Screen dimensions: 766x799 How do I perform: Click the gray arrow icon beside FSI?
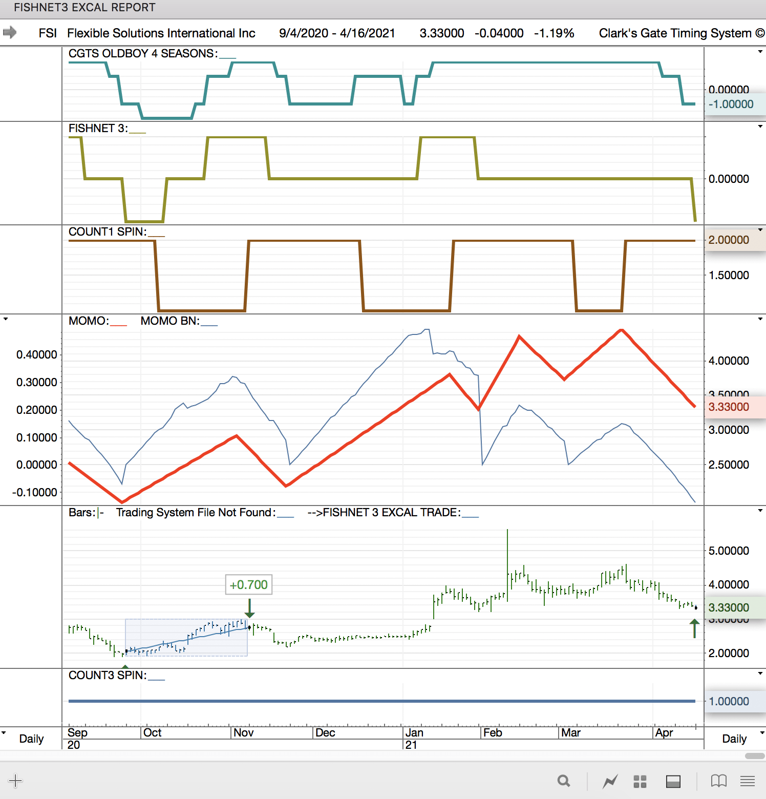pos(10,33)
